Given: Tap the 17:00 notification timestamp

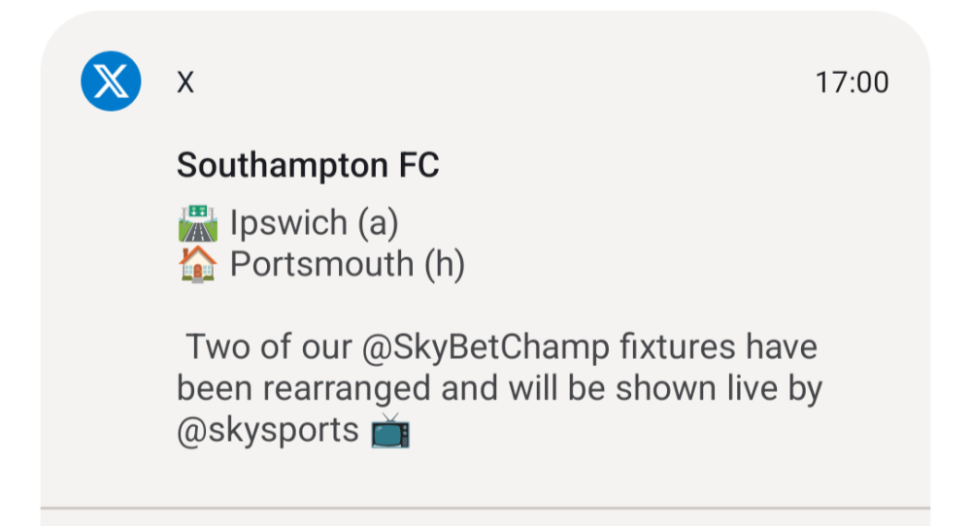Looking at the screenshot, I should (x=852, y=82).
